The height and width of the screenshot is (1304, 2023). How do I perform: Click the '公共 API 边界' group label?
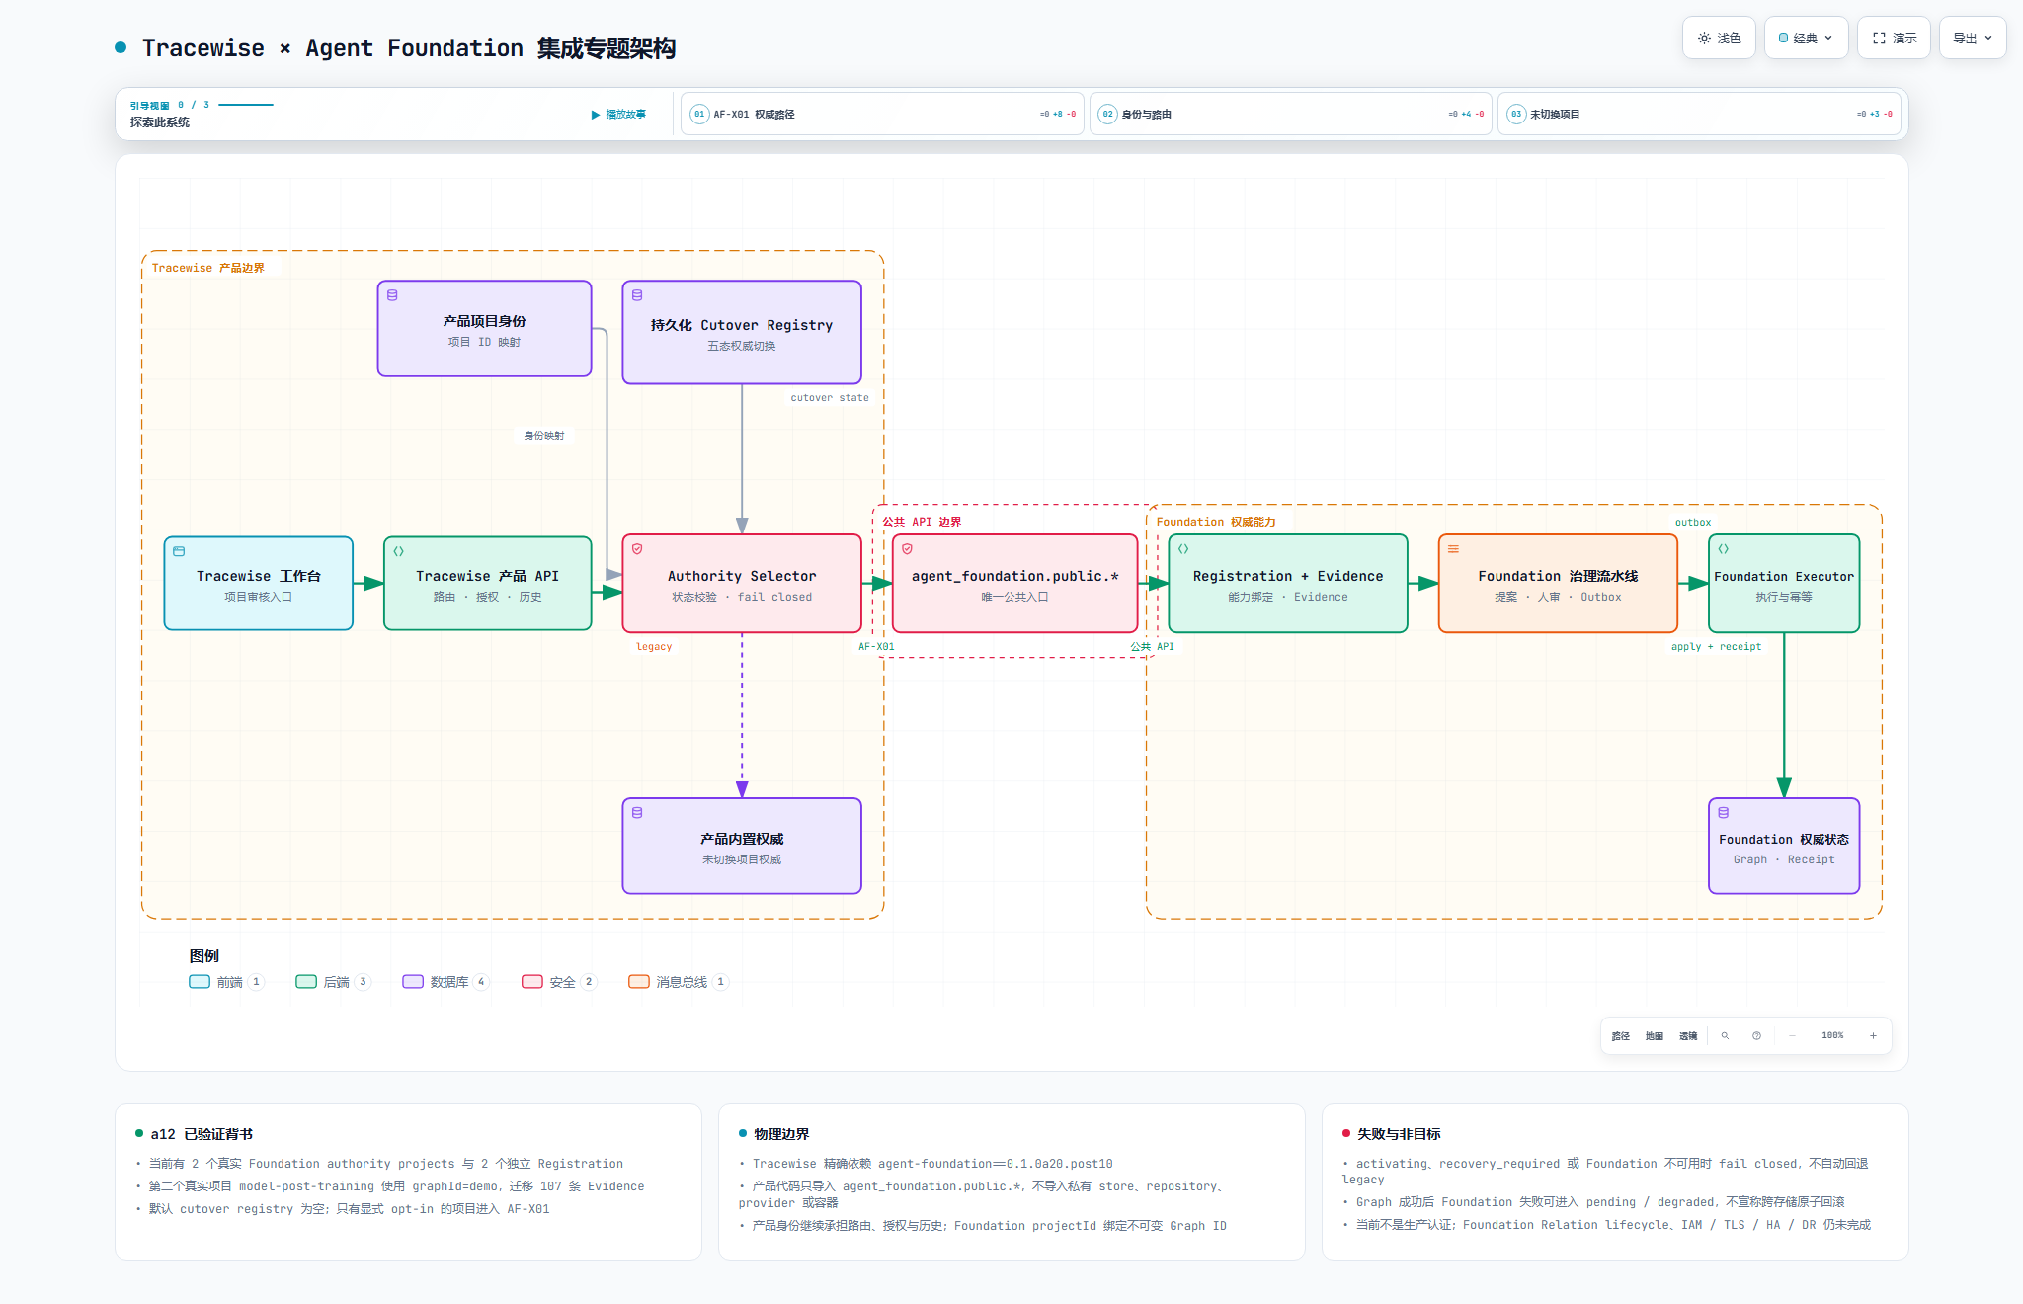(922, 522)
